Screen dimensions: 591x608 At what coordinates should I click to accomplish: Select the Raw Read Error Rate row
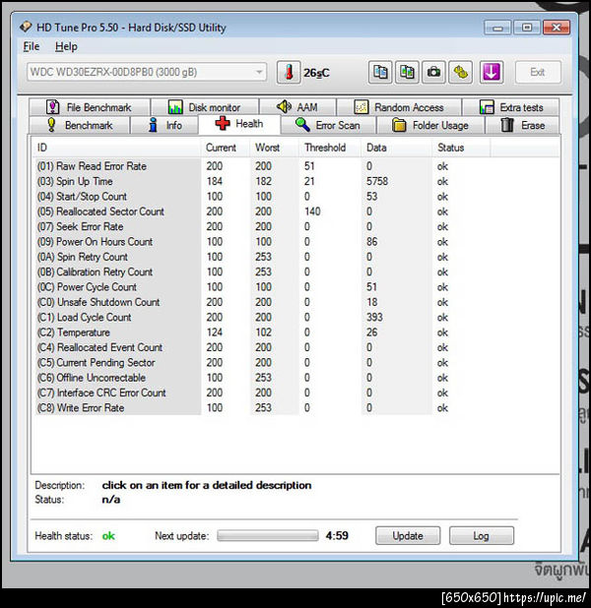tap(262, 166)
